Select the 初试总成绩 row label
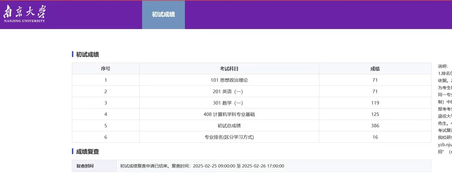452x182 pixels. 229,126
